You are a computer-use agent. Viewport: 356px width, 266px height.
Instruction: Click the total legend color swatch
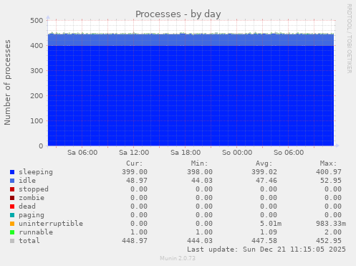coord(12,241)
